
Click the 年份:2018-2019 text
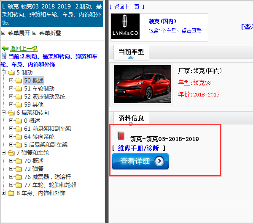coord(199,94)
